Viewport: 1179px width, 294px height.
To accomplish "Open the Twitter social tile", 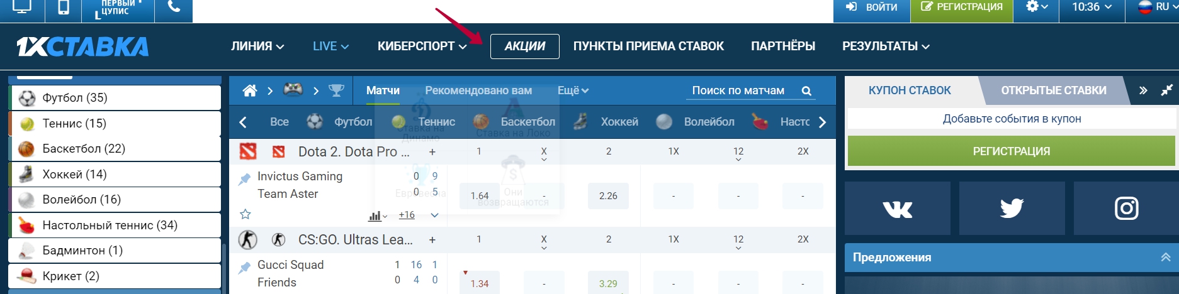I will coord(1012,209).
